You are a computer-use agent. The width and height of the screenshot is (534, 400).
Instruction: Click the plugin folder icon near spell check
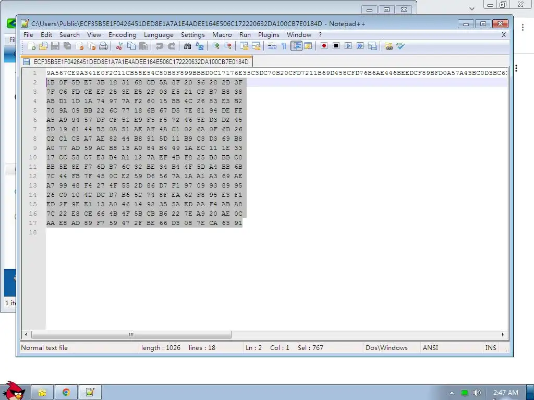388,46
